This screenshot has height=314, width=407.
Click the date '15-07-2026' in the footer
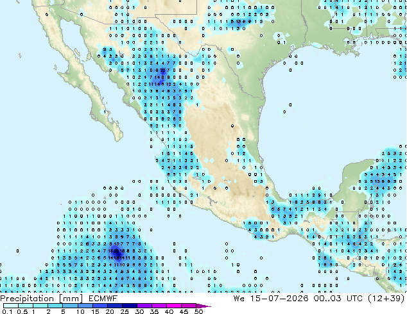(279, 298)
